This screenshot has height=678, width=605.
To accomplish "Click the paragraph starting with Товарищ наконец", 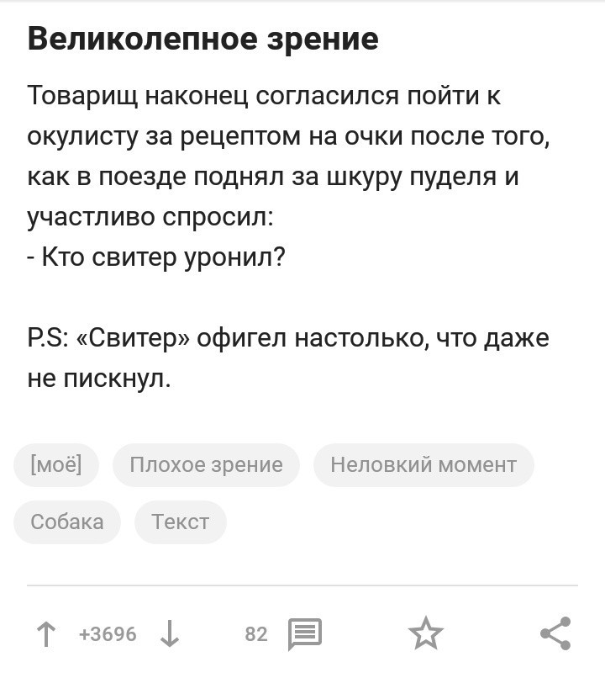I will pos(288,156).
